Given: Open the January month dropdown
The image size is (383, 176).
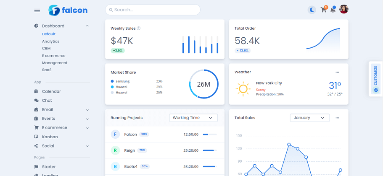Looking at the screenshot, I should 310,118.
